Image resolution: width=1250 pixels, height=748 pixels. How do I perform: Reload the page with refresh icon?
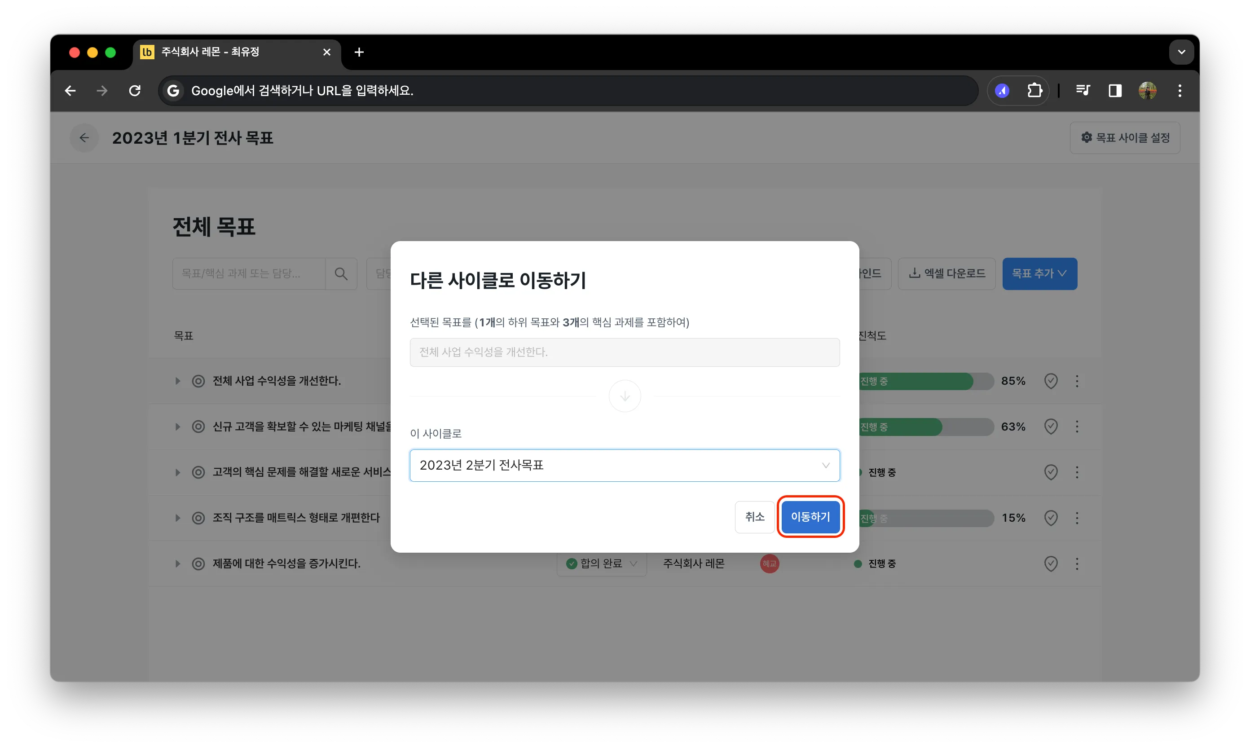[x=135, y=91]
